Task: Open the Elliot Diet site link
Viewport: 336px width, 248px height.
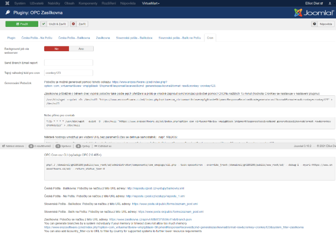Action: point(314,3)
